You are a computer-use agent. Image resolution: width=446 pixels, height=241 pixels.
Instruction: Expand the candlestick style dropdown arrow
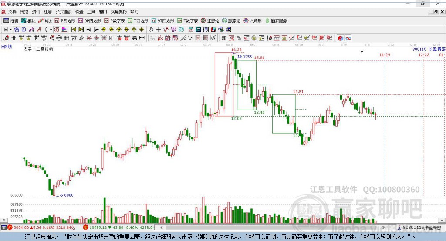pos(51,30)
